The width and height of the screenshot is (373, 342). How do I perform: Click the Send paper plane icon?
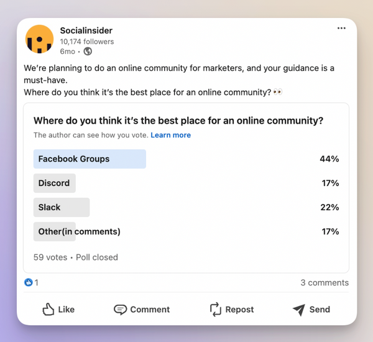298,309
